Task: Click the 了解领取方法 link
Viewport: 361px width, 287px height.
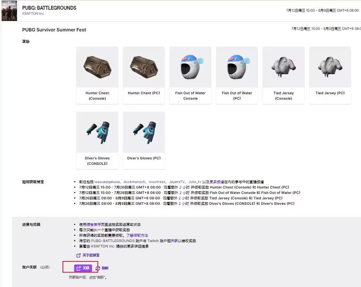Action: click(x=137, y=235)
